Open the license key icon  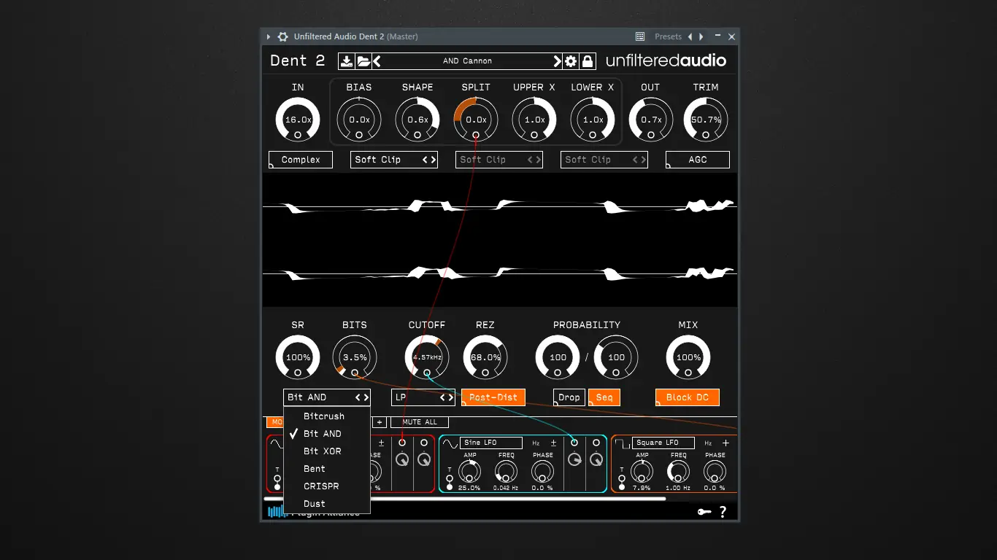click(704, 512)
